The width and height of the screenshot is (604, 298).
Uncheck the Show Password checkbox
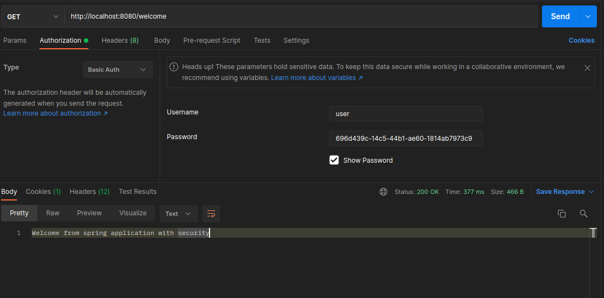coord(334,160)
